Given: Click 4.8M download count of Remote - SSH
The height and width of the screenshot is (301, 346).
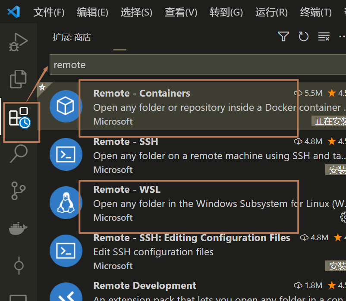Looking at the screenshot, I should click(308, 141).
